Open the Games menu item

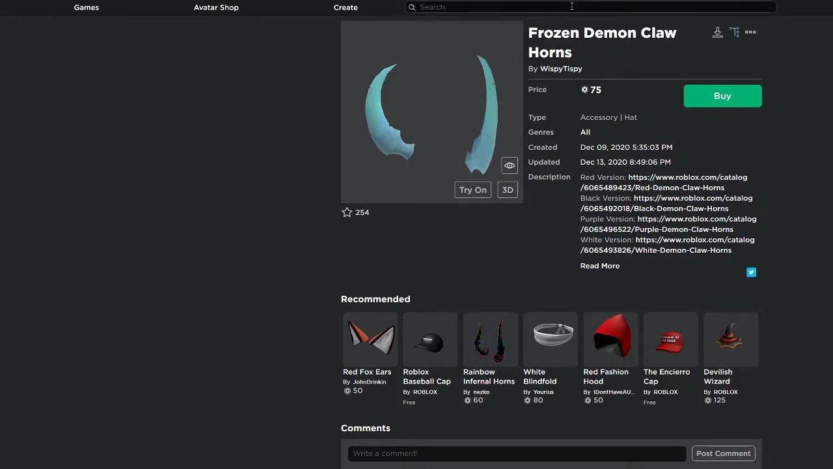87,7
